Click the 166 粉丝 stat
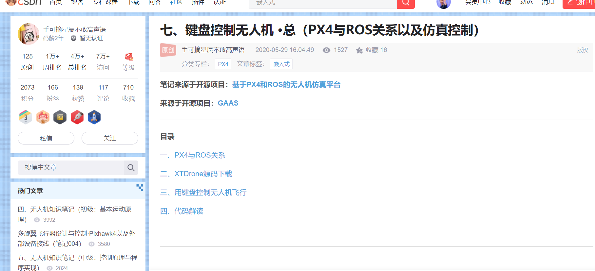The width and height of the screenshot is (595, 271). (53, 93)
